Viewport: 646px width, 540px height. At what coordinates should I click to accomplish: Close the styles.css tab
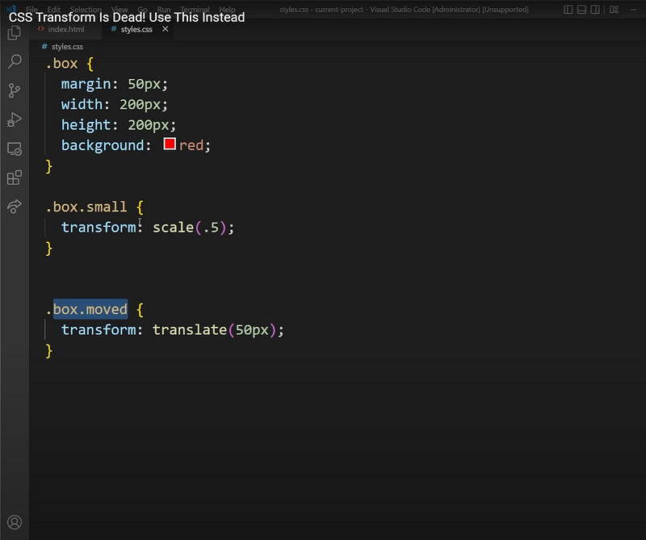coord(166,29)
